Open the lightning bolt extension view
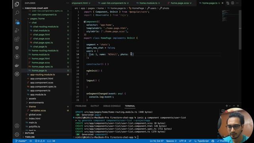Image resolution: width=254 pixels, height=143 pixels. [17, 56]
